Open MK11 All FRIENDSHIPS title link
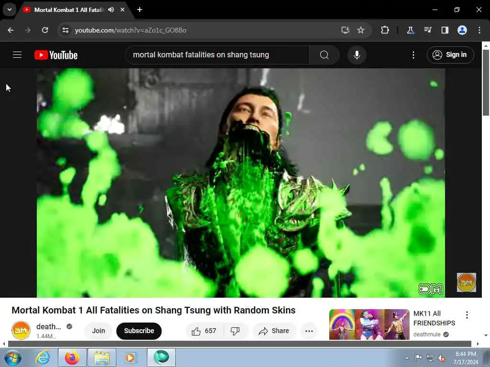Image resolution: width=490 pixels, height=367 pixels. pos(434,318)
